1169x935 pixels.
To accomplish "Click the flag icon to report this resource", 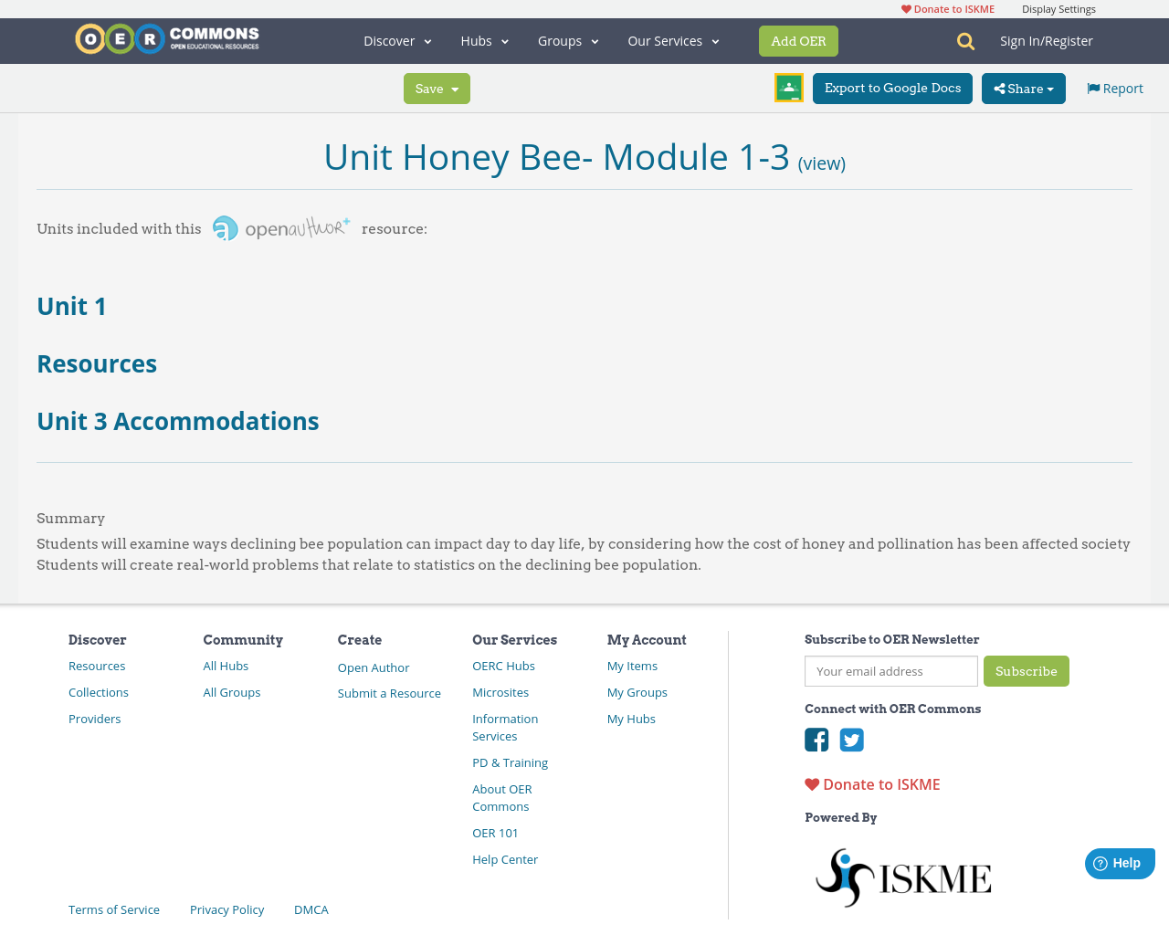I will coord(1092,87).
